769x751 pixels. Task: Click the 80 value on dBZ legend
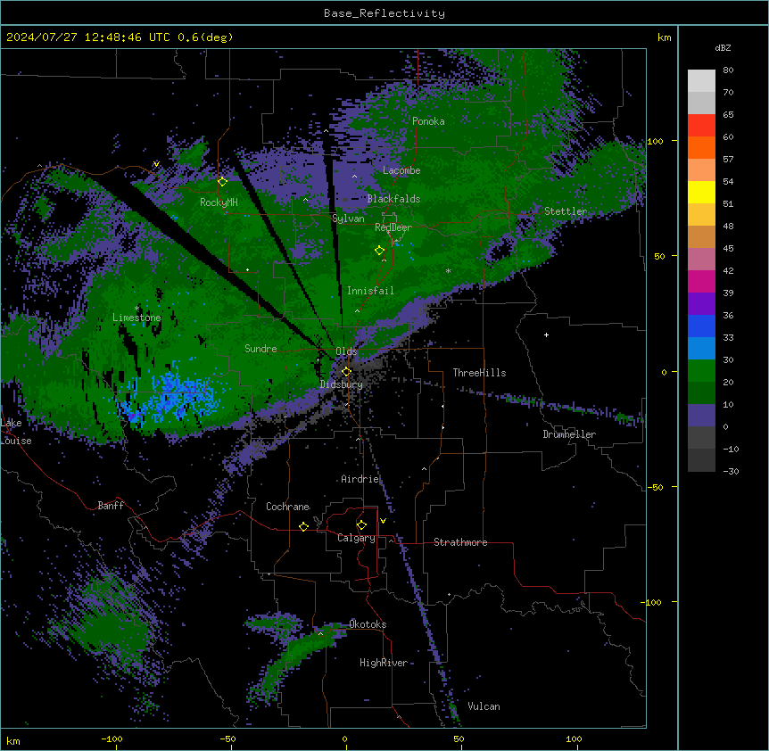[x=728, y=70]
